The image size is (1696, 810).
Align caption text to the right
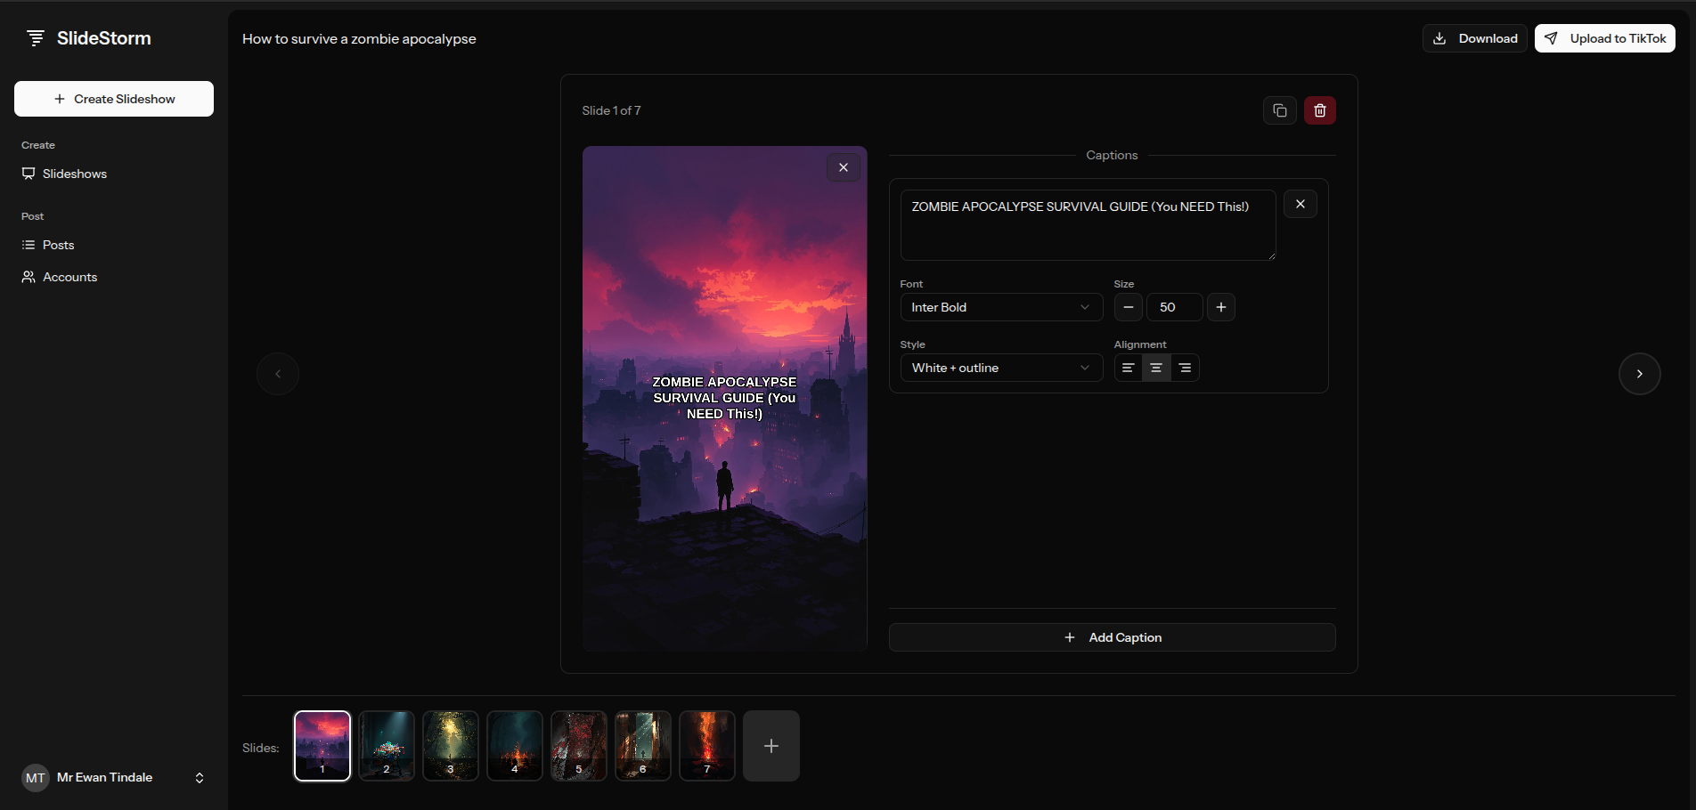[1185, 368]
